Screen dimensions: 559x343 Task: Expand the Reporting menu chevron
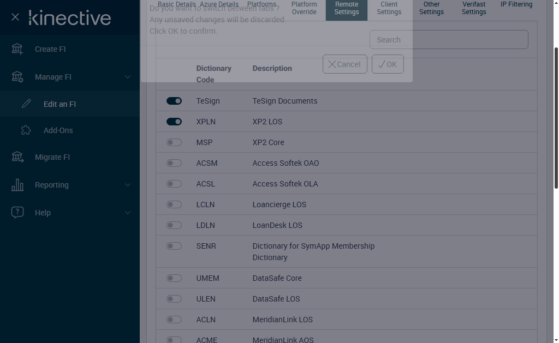coord(128,185)
